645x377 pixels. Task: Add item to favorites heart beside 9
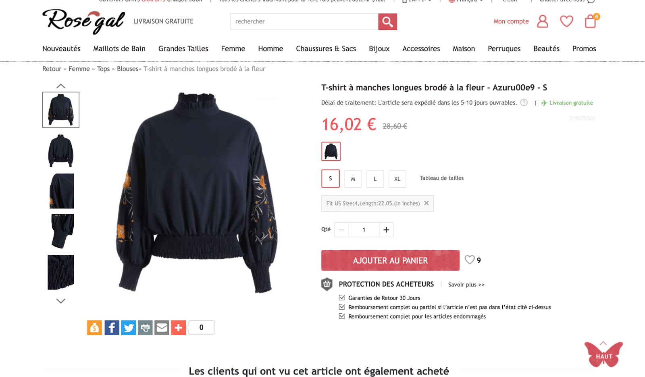click(470, 260)
